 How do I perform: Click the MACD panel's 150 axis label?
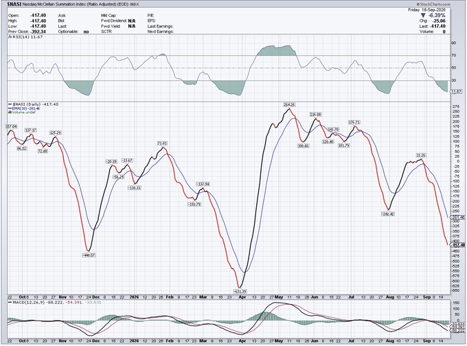(455, 303)
